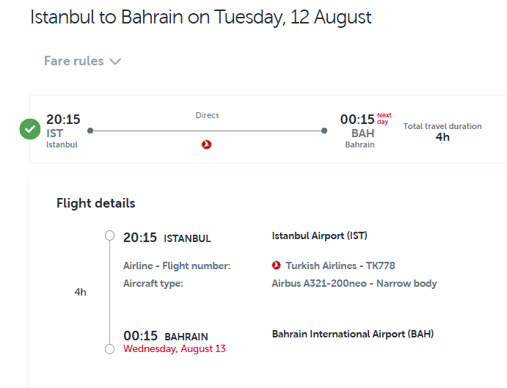The height and width of the screenshot is (388, 507).
Task: Select the Direct flight label
Action: click(x=207, y=115)
